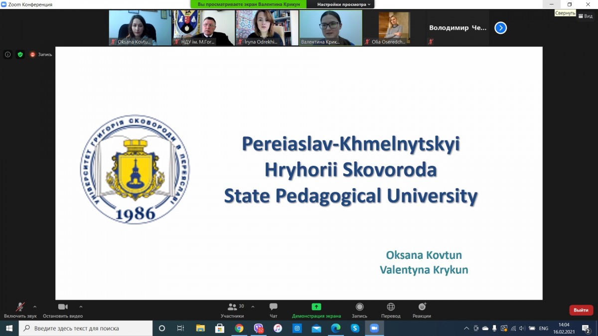The width and height of the screenshot is (598, 336).
Task: Show next participants with blue arrow
Action: tap(500, 28)
